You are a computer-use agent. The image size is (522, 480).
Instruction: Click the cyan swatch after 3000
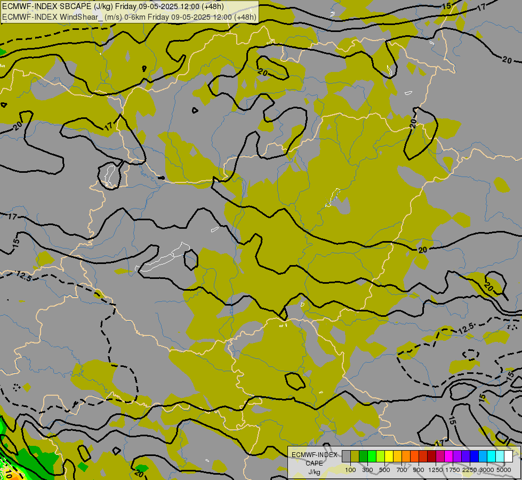point(491,456)
